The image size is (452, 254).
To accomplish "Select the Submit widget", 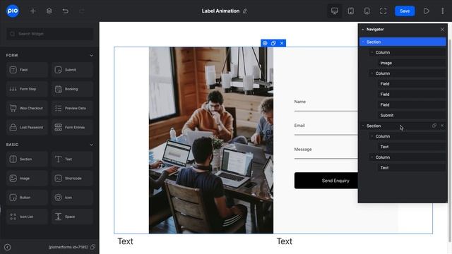I will (x=72, y=70).
